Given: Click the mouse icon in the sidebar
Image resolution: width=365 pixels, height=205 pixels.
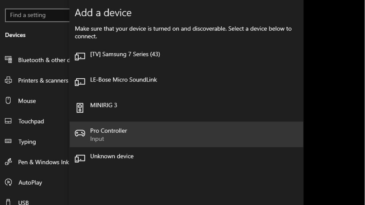Looking at the screenshot, I should tap(9, 101).
